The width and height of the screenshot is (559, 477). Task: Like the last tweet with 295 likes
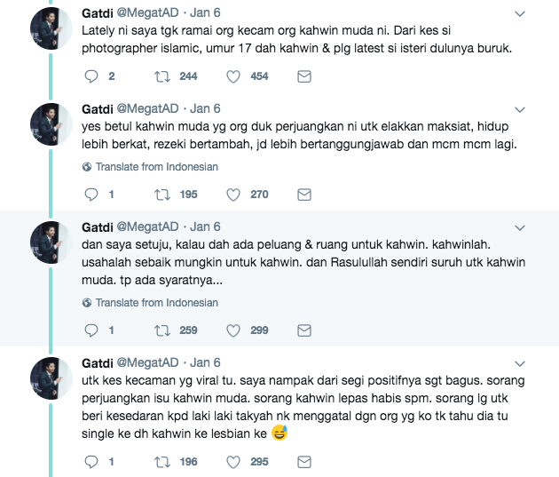[233, 462]
